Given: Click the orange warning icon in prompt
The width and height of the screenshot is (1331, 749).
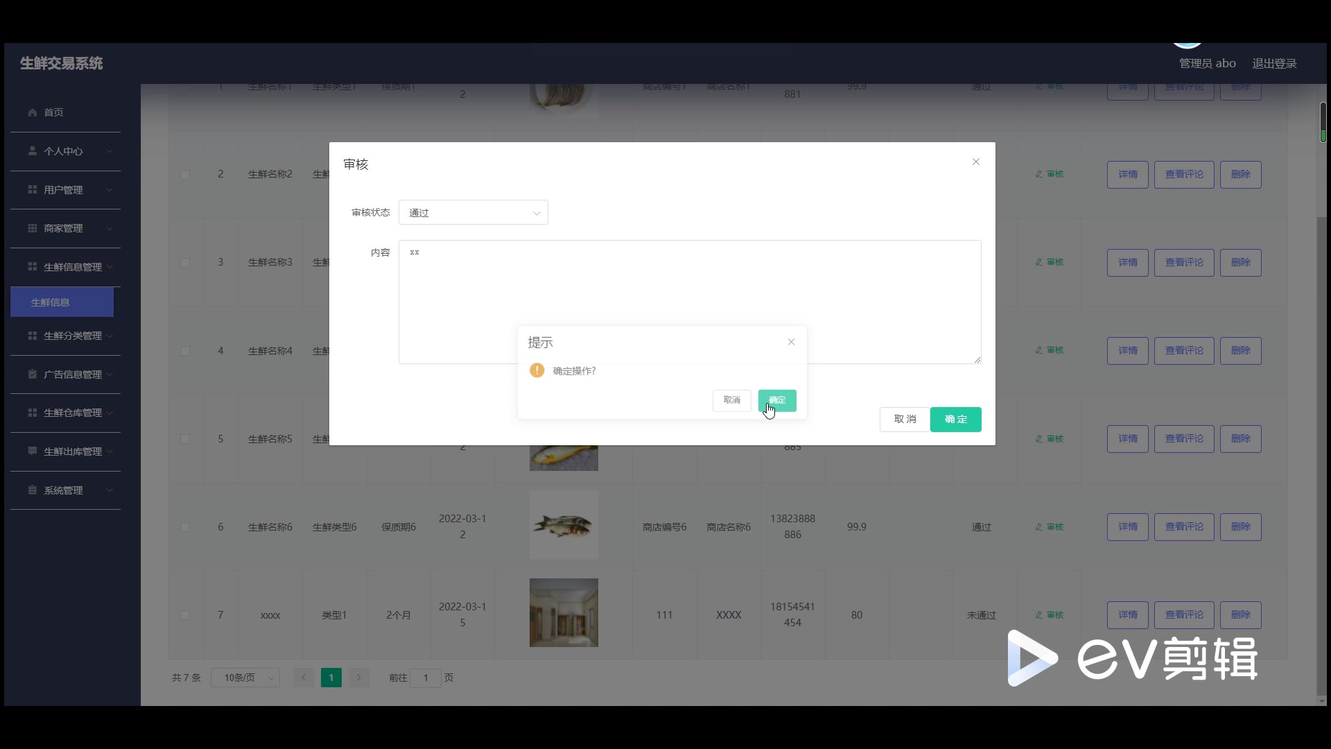Looking at the screenshot, I should click(537, 370).
